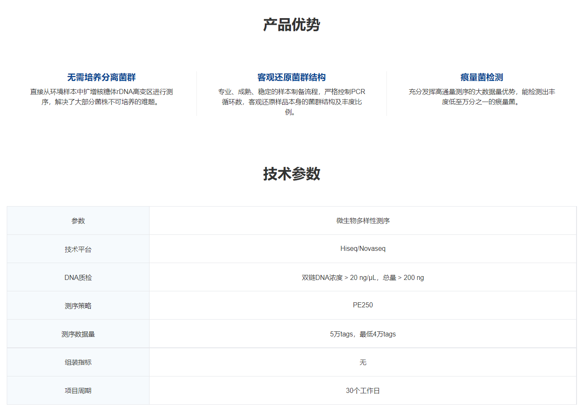Click the 技术平台 row label
Viewport: 585px width, 414px height.
tap(78, 250)
